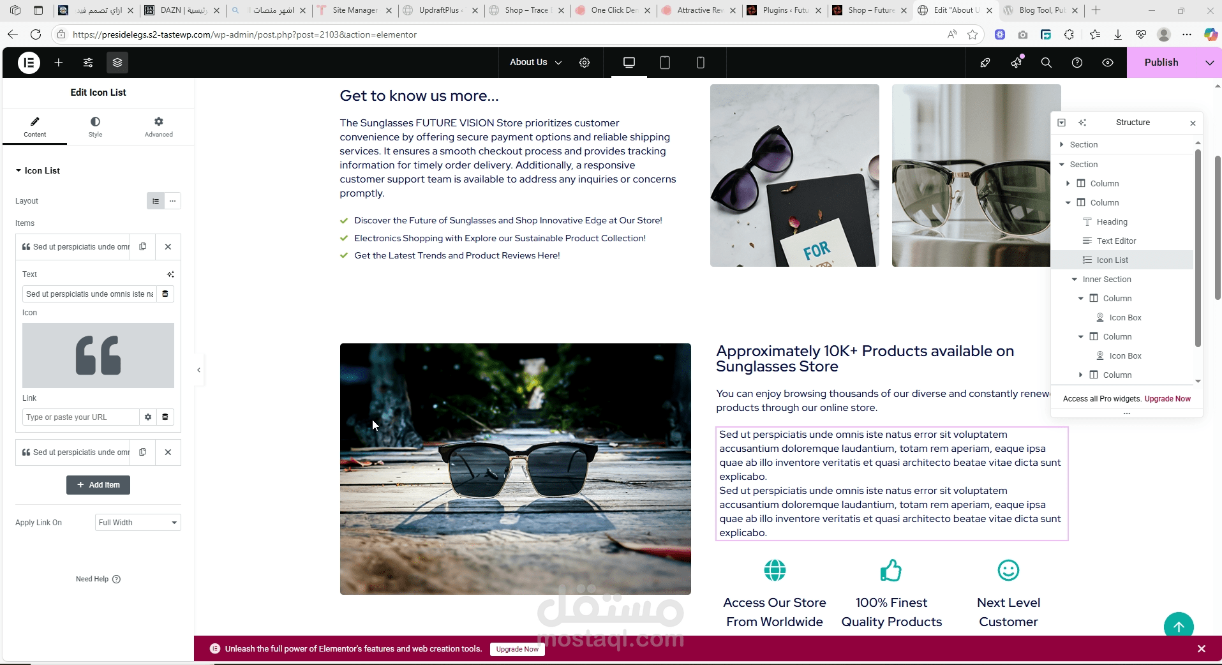Toggle the Structure layers icon in top bar
The width and height of the screenshot is (1222, 665).
point(117,63)
